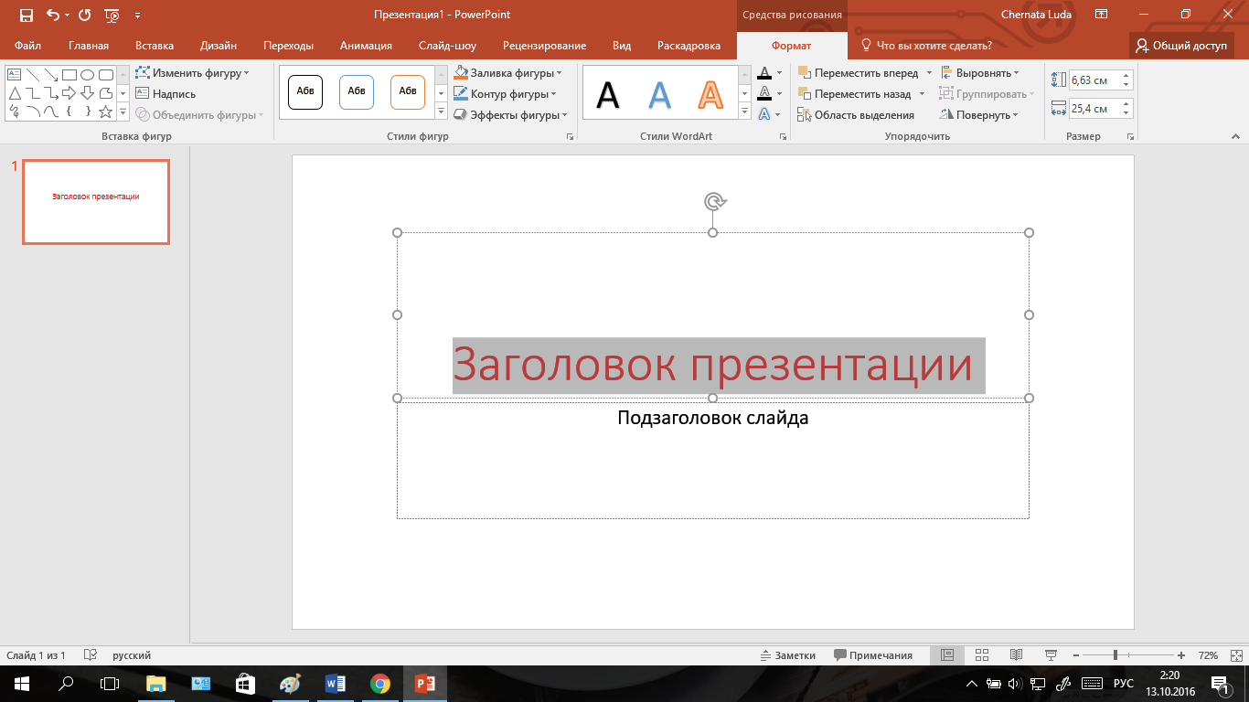Click Переместить вперед button
Image resolution: width=1249 pixels, height=702 pixels.
tap(858, 73)
